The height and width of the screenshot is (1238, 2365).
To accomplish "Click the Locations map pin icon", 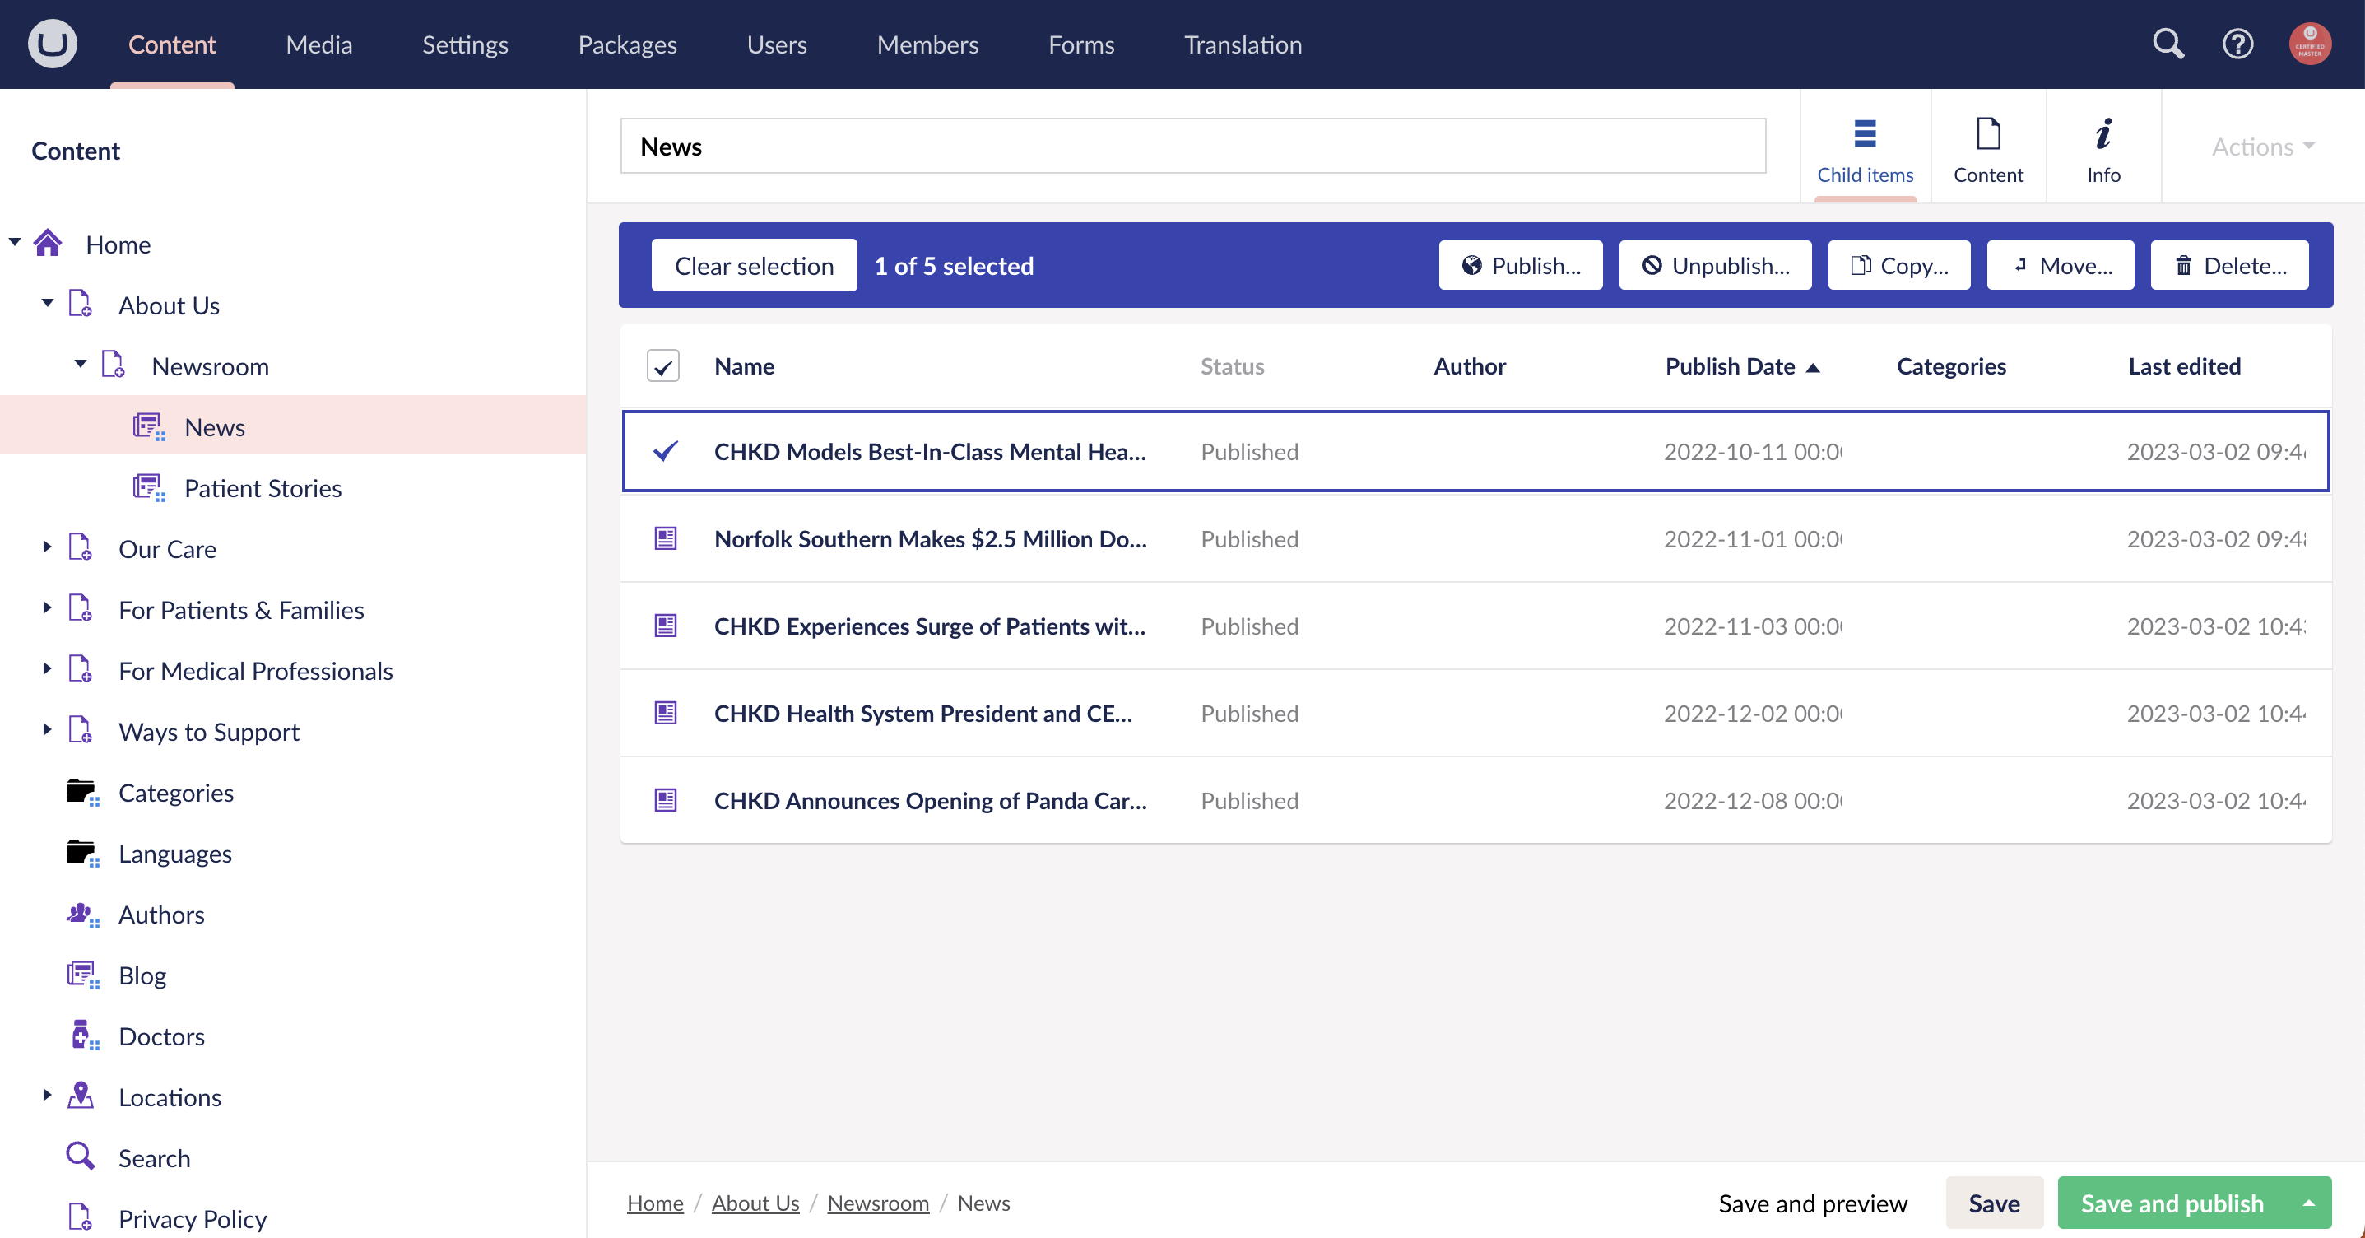I will (81, 1096).
